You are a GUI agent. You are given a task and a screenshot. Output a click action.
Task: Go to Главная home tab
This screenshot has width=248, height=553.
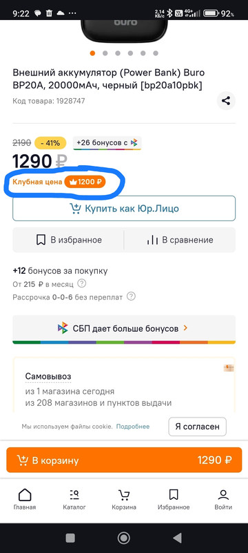(x=25, y=500)
